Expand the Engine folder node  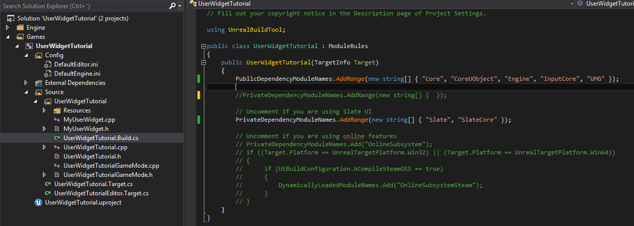[8, 28]
